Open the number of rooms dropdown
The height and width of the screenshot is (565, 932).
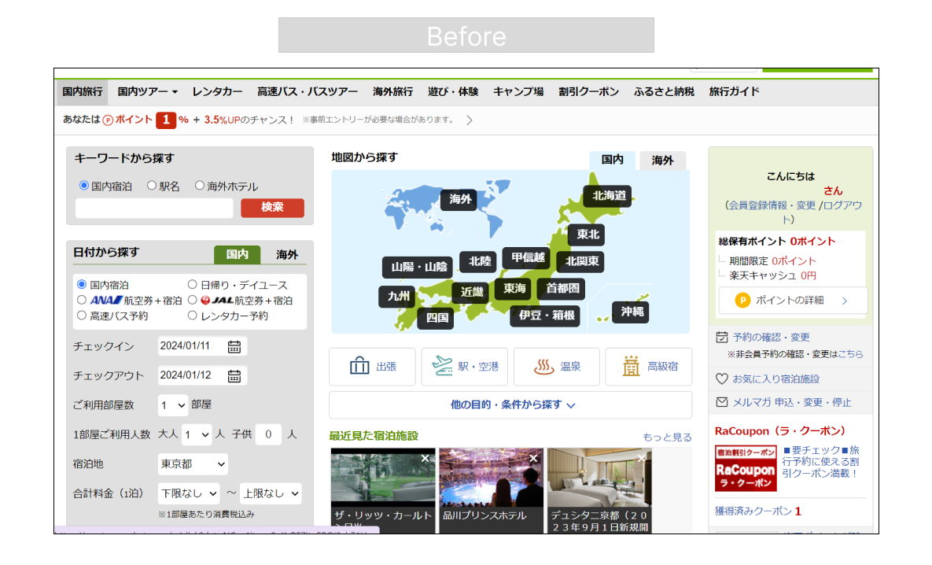click(173, 405)
